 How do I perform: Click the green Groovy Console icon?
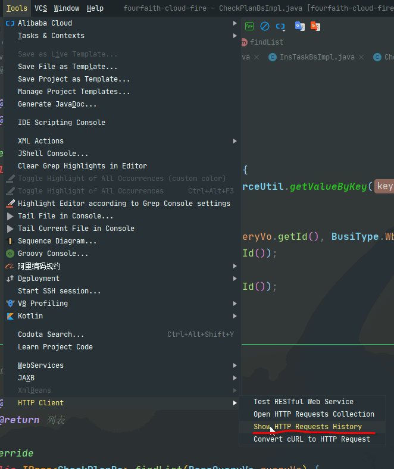(x=10, y=254)
